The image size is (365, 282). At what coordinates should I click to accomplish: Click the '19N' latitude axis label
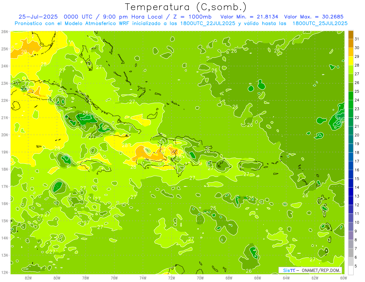(x=5, y=152)
